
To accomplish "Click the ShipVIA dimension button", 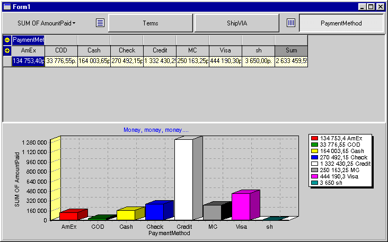I will point(236,23).
